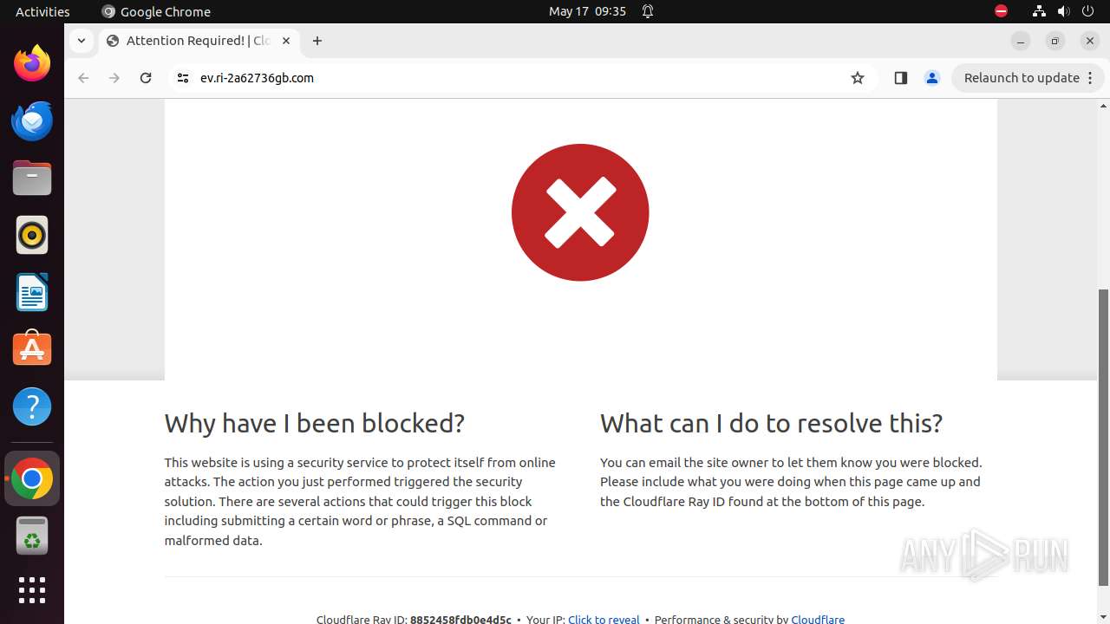Toggle the Chrome side panel
This screenshot has width=1110, height=624.
pyautogui.click(x=900, y=78)
